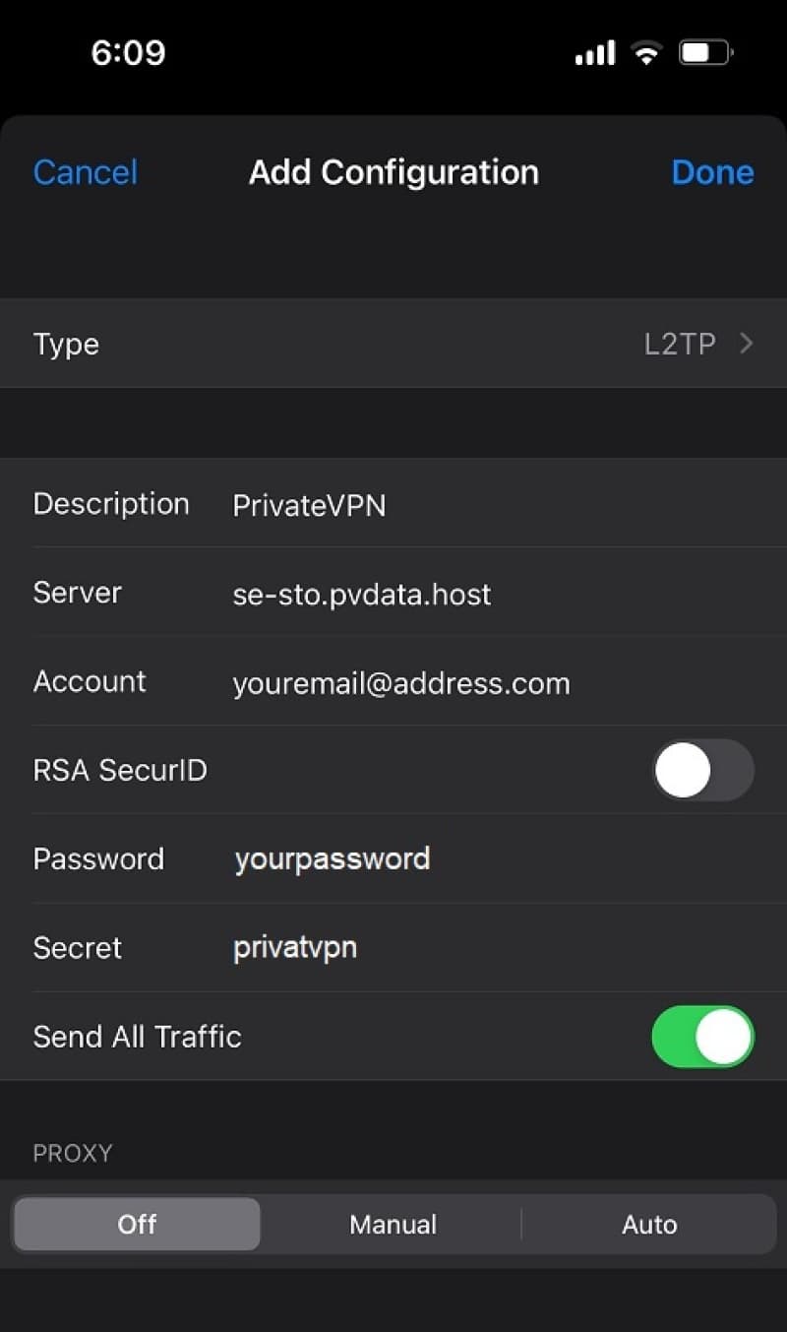Tap the chevron next to L2TP
The width and height of the screenshot is (787, 1332).
(x=747, y=344)
